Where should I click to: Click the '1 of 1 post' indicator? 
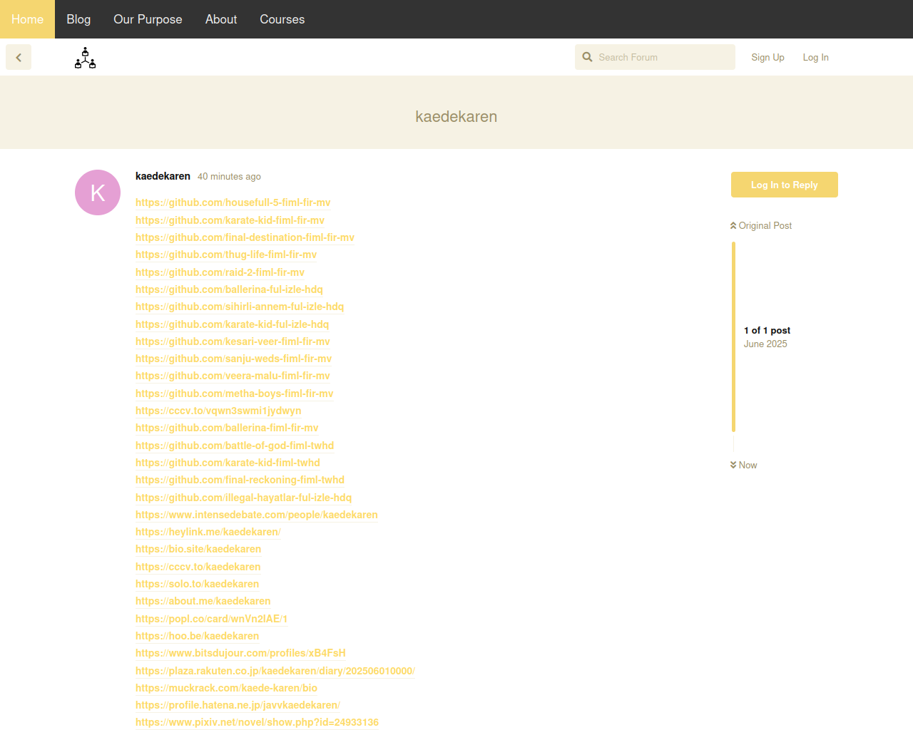[x=767, y=330]
